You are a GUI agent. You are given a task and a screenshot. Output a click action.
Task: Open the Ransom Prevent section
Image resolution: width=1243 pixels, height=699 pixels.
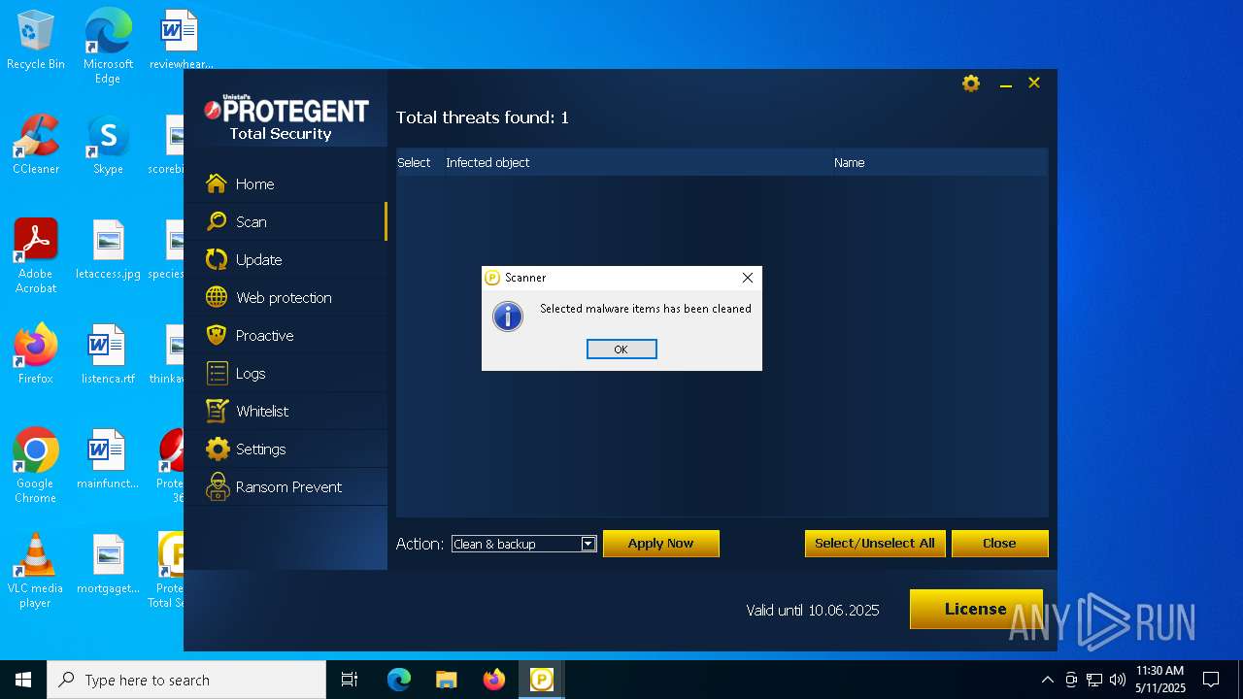coord(286,486)
